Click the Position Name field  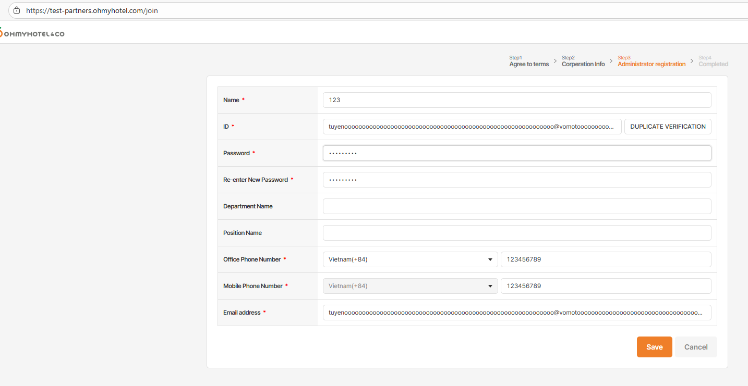pos(516,233)
